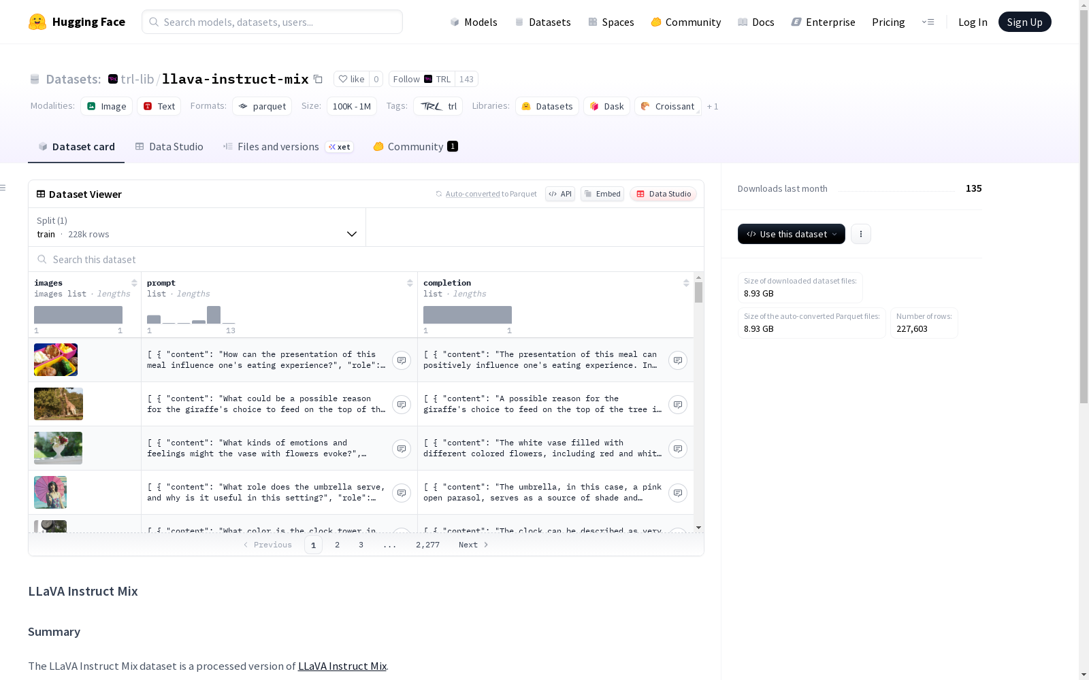Follow the TRL organization

tap(421, 79)
